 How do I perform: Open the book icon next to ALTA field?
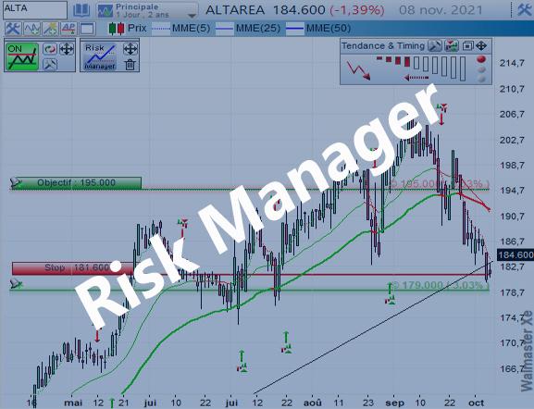81,10
